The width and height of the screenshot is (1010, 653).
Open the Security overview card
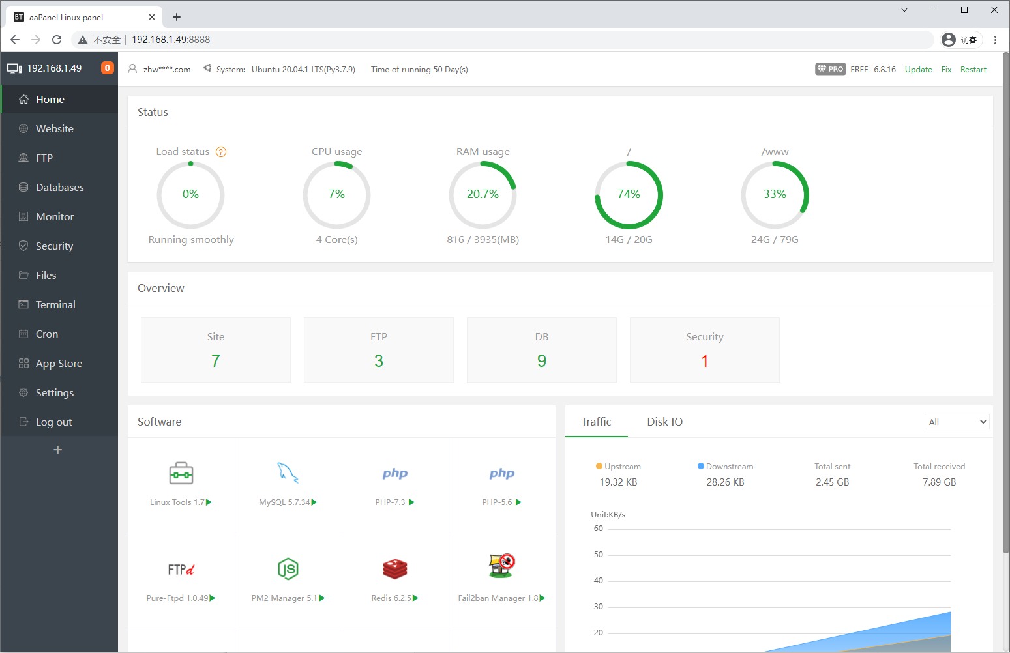(x=704, y=350)
